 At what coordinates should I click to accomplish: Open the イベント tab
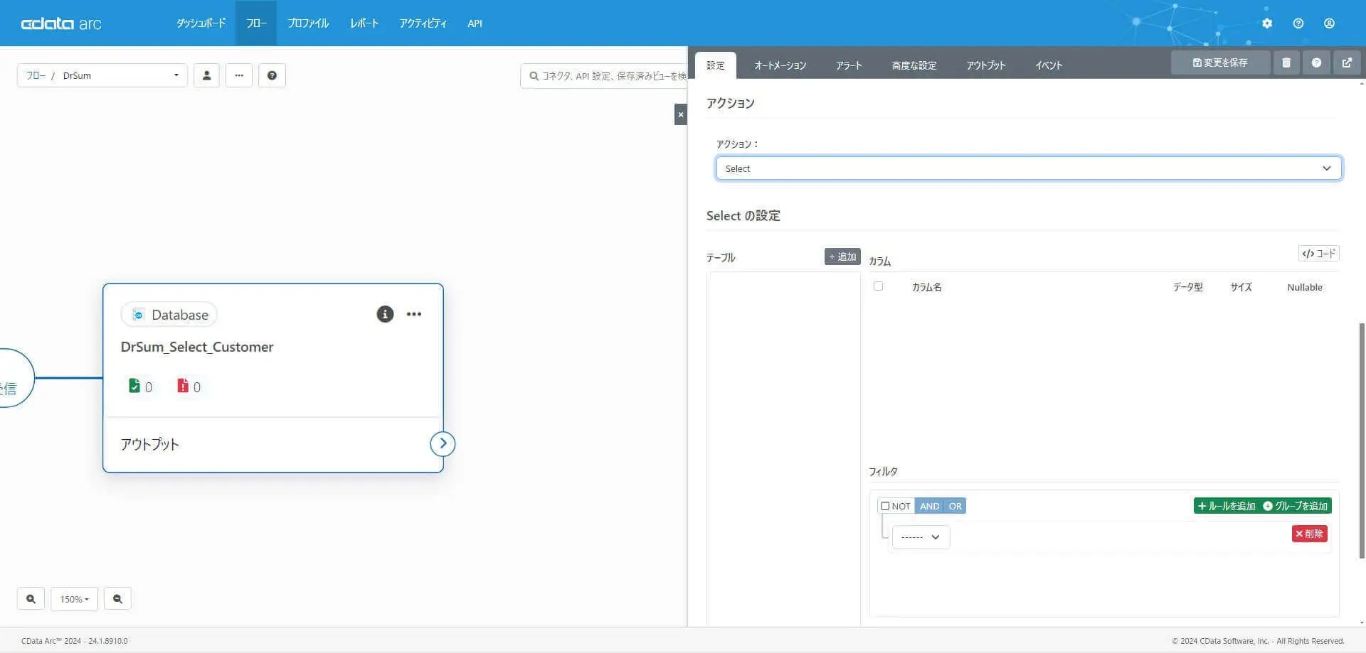[x=1049, y=65]
